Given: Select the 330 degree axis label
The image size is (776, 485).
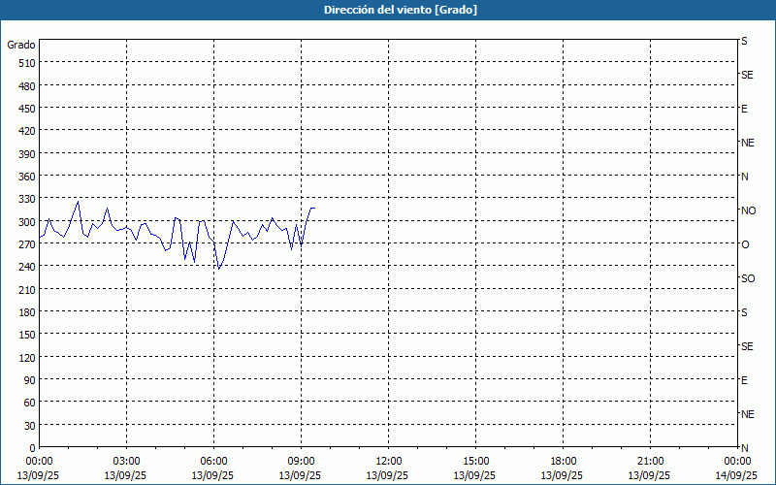Looking at the screenshot, I should pyautogui.click(x=27, y=199).
